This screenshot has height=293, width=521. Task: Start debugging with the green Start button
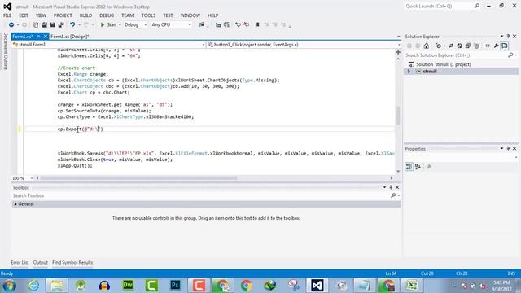(x=108, y=25)
